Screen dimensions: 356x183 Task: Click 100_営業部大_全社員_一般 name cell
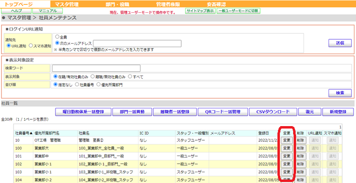point(101,149)
